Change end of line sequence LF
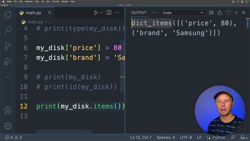Viewport: 250px width, 141px height. pos(199,137)
